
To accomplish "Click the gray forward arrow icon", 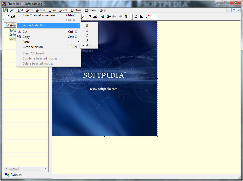I will [x=120, y=16].
